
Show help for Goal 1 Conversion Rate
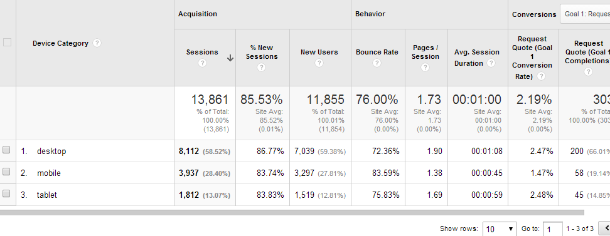[x=541, y=76]
